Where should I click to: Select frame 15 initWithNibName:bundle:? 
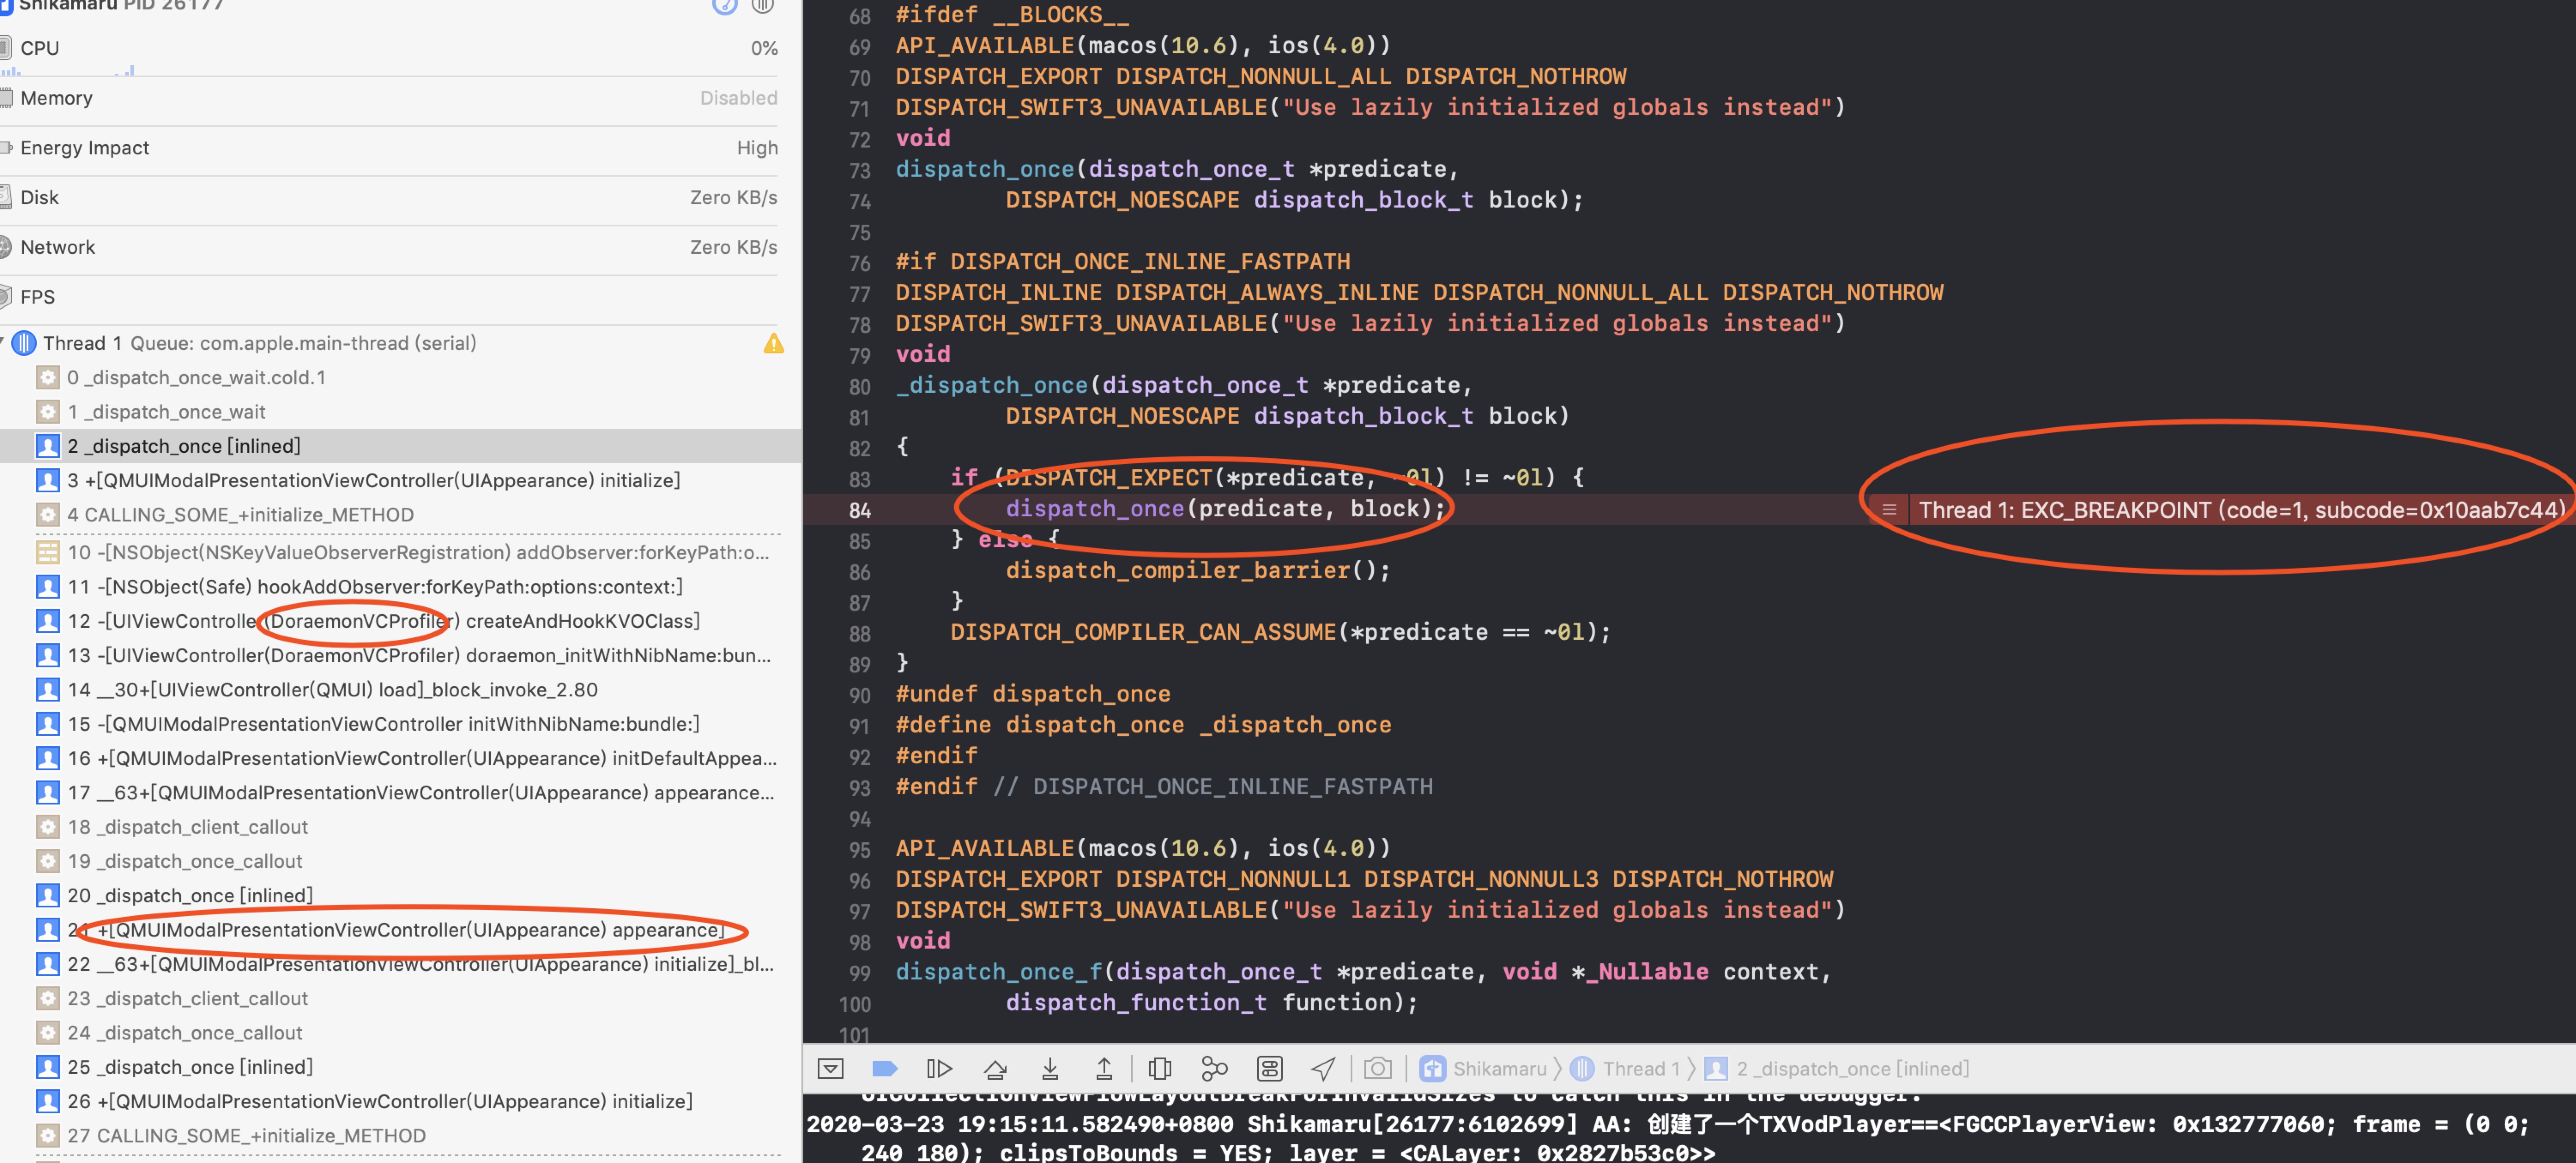point(400,724)
